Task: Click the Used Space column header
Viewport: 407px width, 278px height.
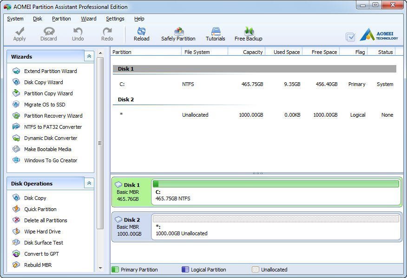Action: (x=283, y=52)
